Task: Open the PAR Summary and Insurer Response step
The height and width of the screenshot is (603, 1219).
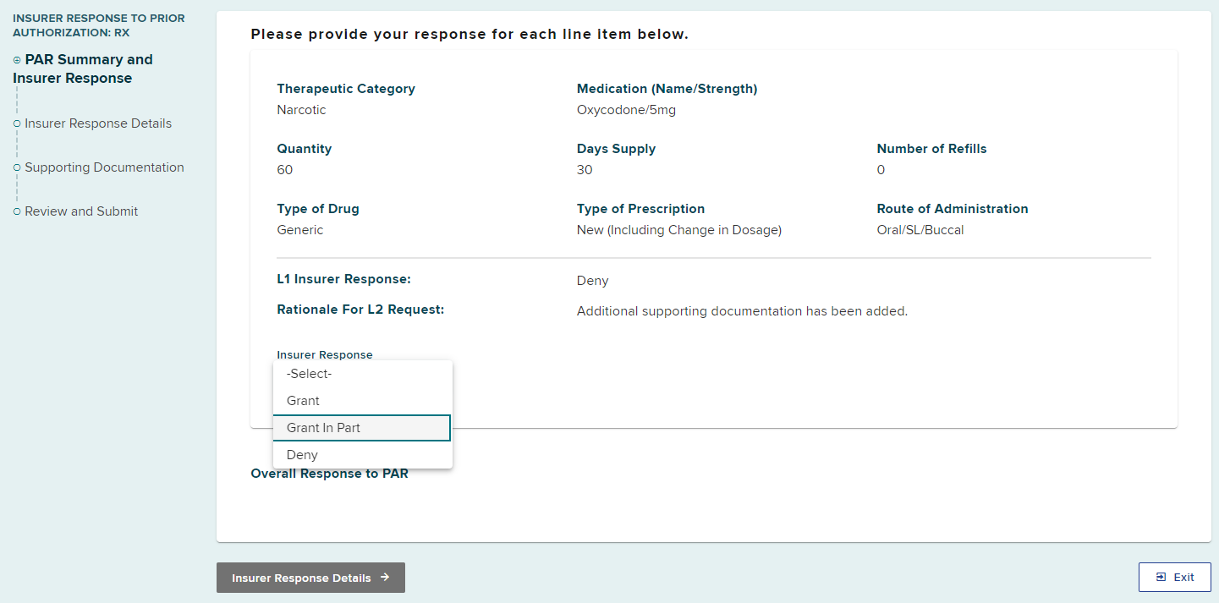Action: (x=83, y=69)
